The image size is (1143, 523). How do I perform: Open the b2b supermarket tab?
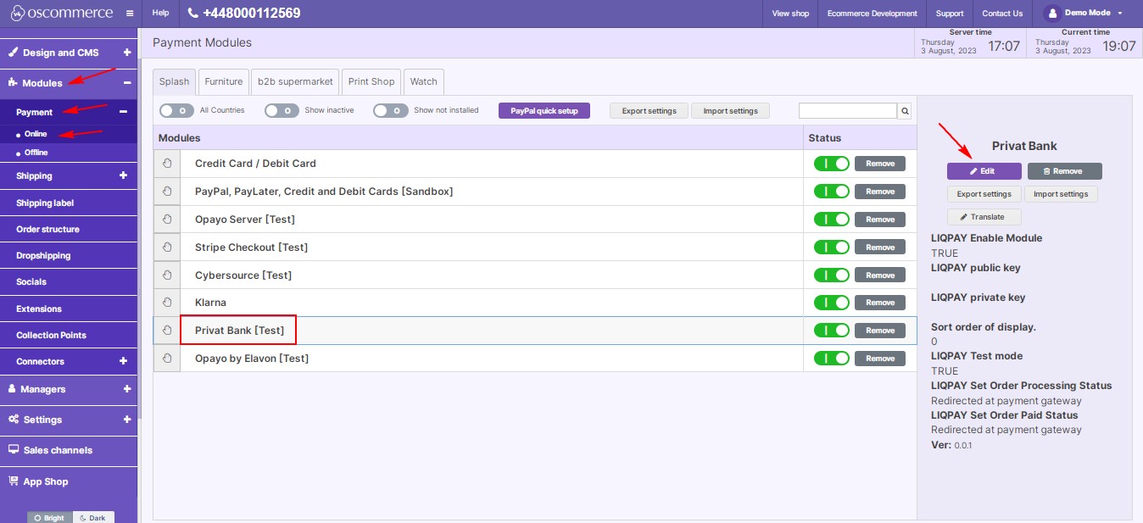click(x=296, y=82)
